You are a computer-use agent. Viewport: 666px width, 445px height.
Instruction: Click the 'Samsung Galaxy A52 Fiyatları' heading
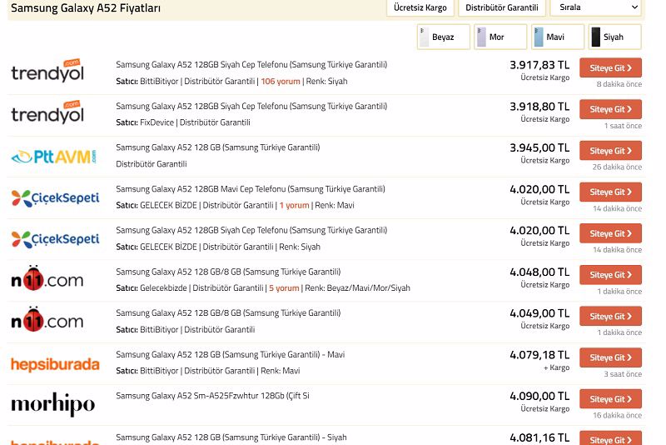(x=86, y=7)
